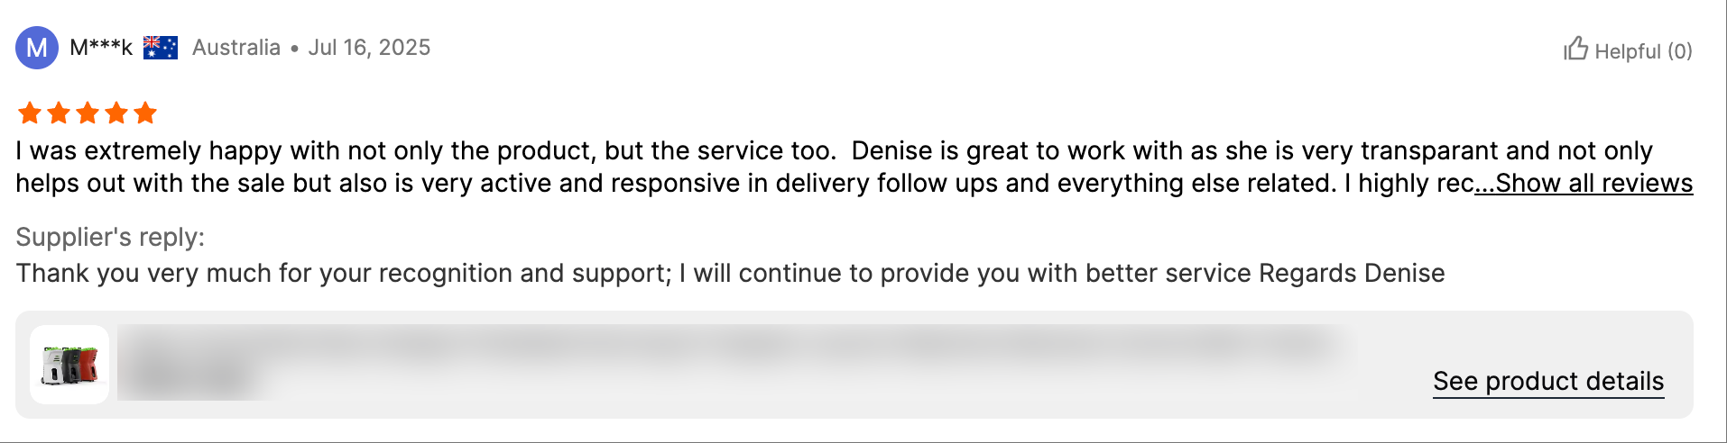Select the second orange rating star
1727x443 pixels.
[59, 113]
